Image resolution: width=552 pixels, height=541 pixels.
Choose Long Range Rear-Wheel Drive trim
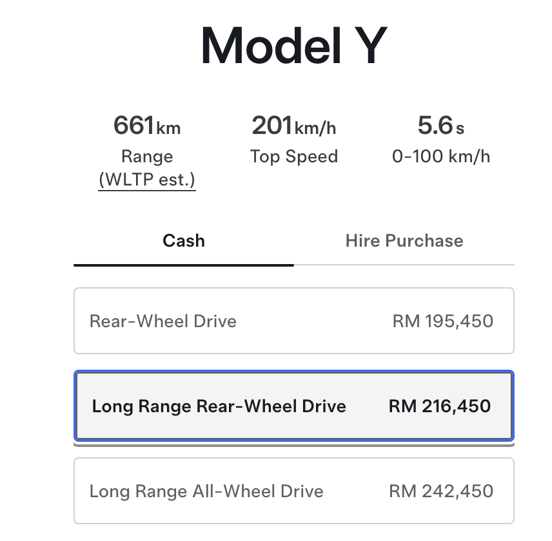tap(294, 406)
